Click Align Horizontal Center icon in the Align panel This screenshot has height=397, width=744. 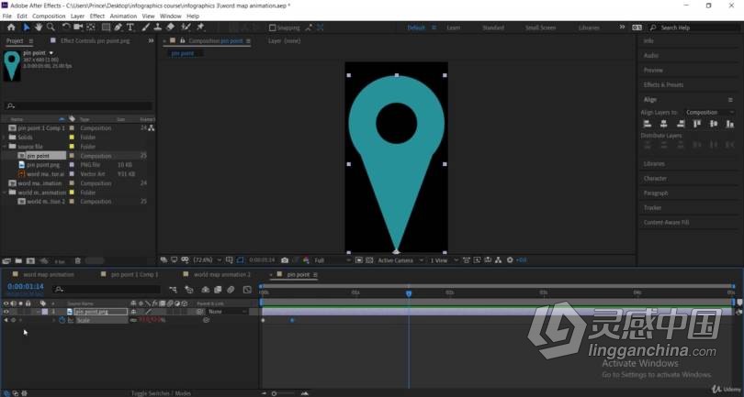point(664,124)
